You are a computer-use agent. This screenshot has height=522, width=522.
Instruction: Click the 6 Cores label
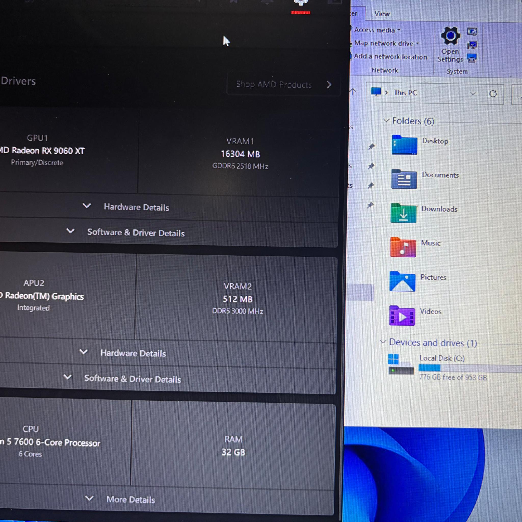(x=30, y=454)
